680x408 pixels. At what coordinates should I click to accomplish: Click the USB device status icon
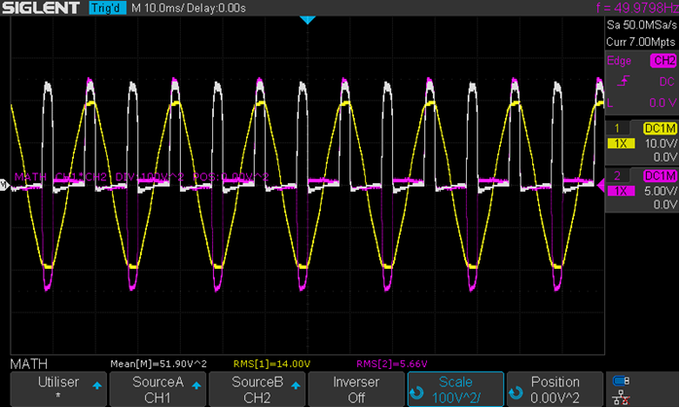(621, 381)
